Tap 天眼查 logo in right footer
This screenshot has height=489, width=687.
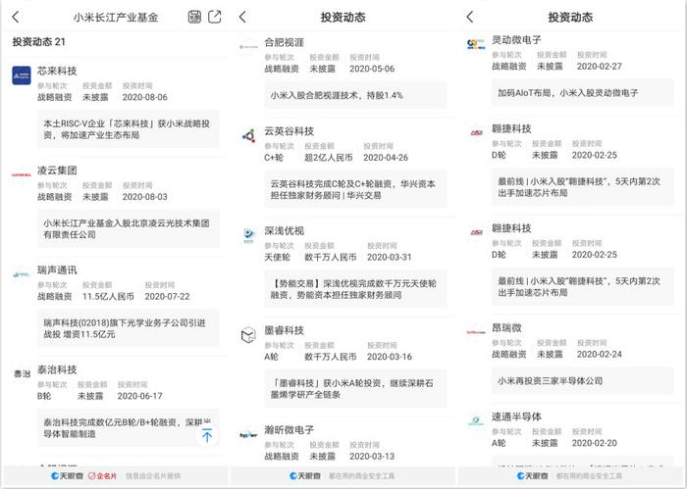[x=532, y=476]
